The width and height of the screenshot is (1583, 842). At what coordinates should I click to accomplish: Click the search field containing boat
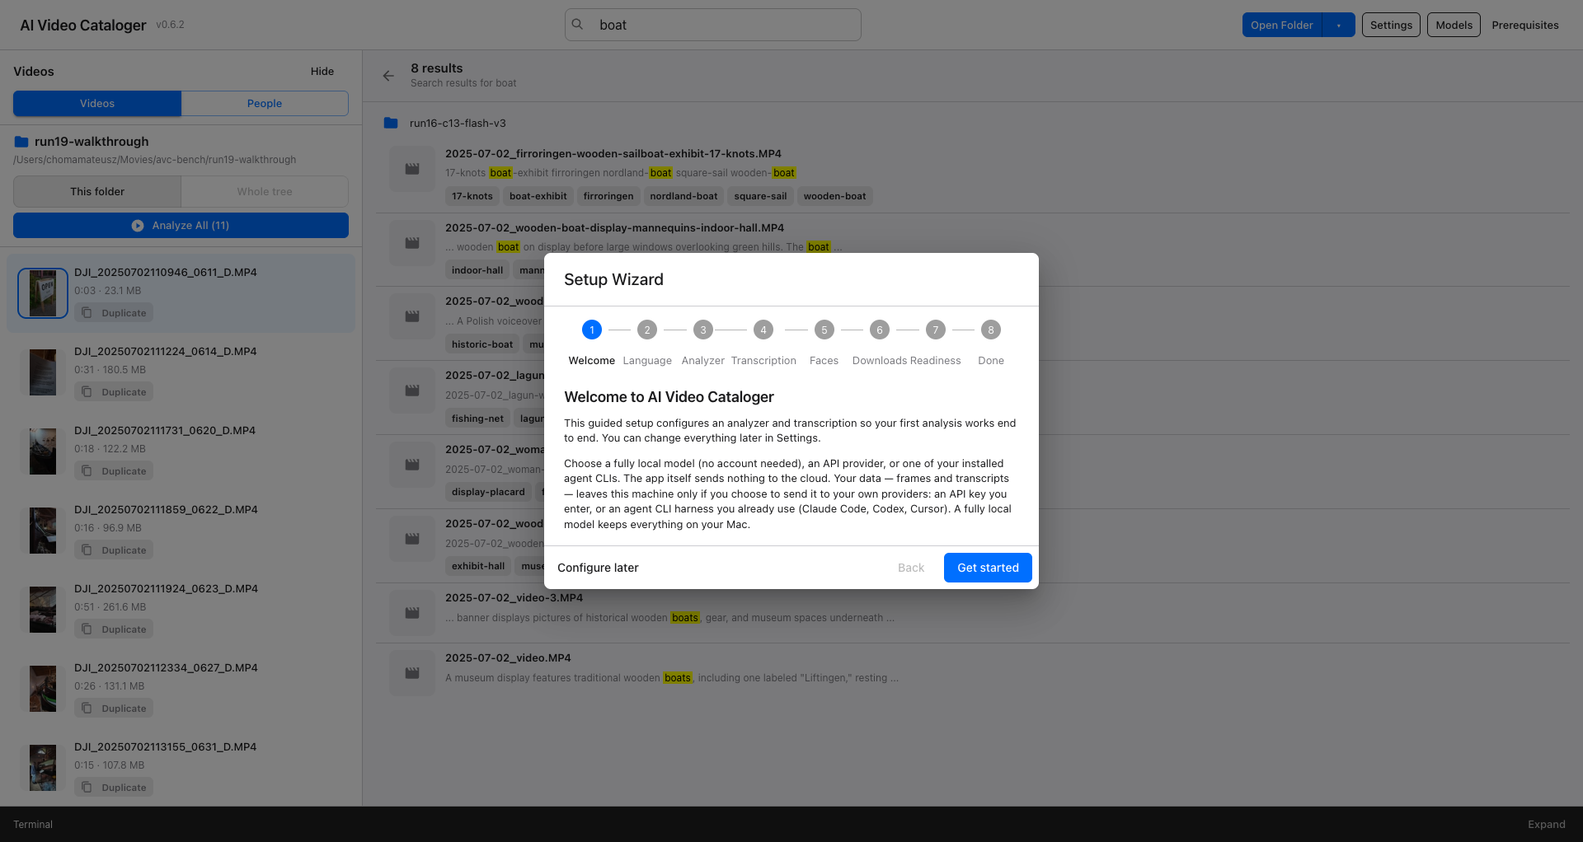click(x=713, y=25)
